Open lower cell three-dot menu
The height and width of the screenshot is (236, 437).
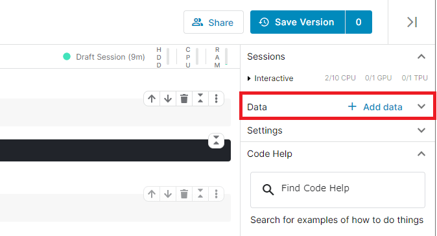click(x=217, y=194)
